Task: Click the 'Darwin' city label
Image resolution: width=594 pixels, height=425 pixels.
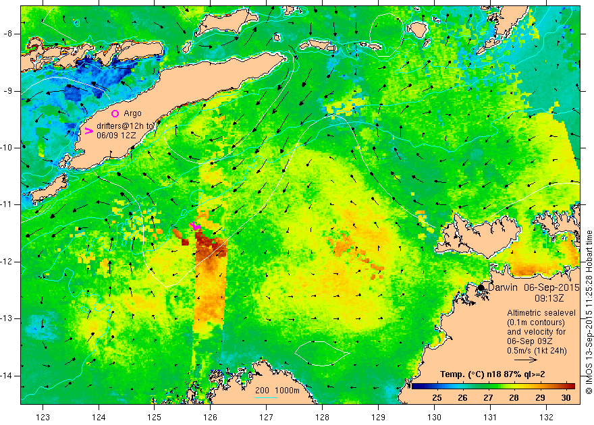Action: point(503,287)
